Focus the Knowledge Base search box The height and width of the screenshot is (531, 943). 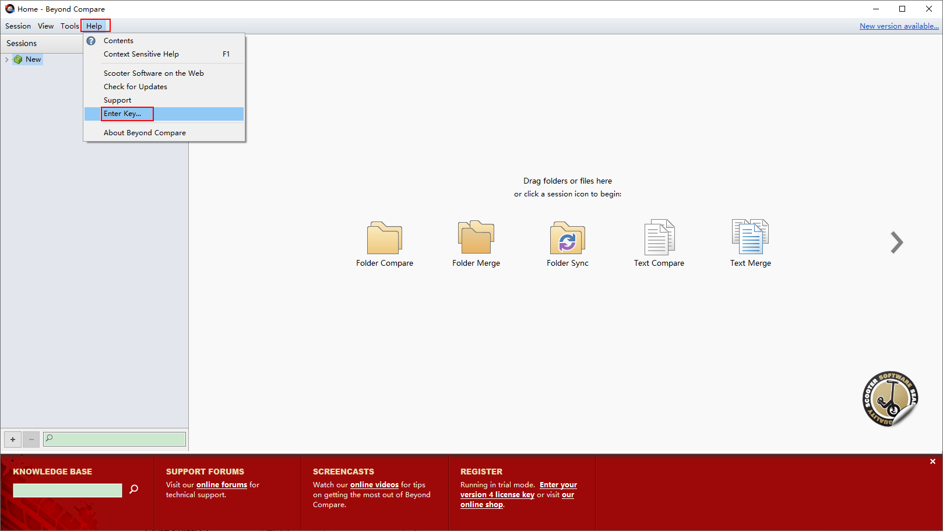[68, 490]
